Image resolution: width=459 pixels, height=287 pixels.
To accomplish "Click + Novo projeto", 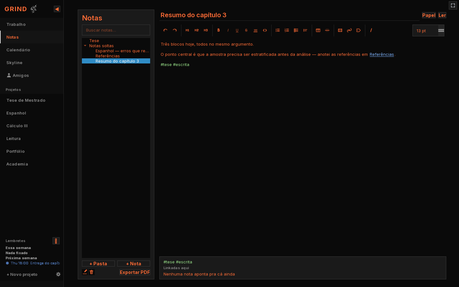I will pos(22,274).
